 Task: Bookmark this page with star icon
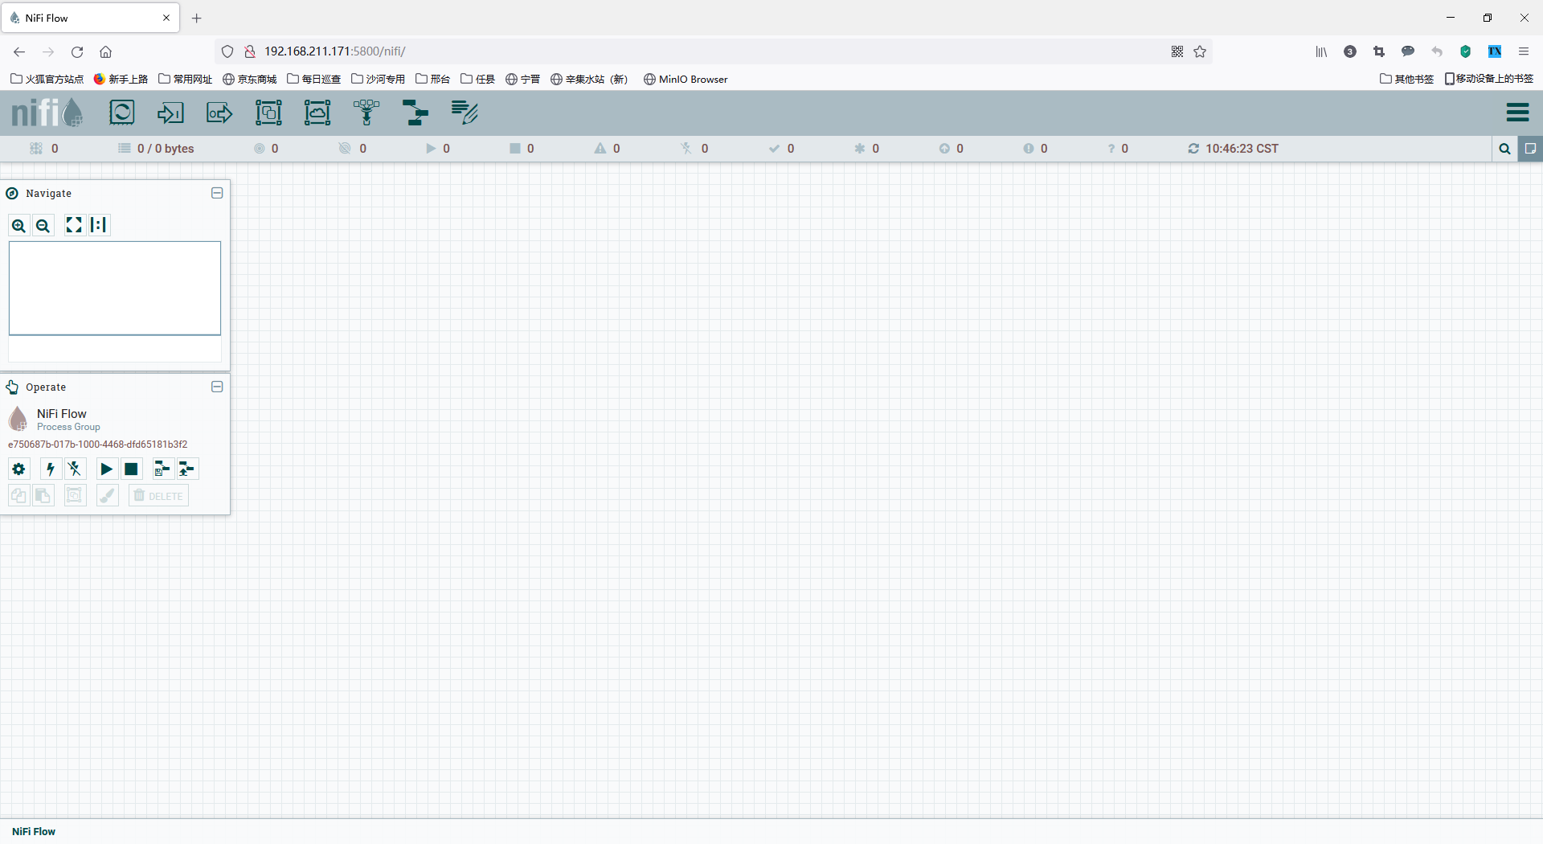click(x=1200, y=51)
